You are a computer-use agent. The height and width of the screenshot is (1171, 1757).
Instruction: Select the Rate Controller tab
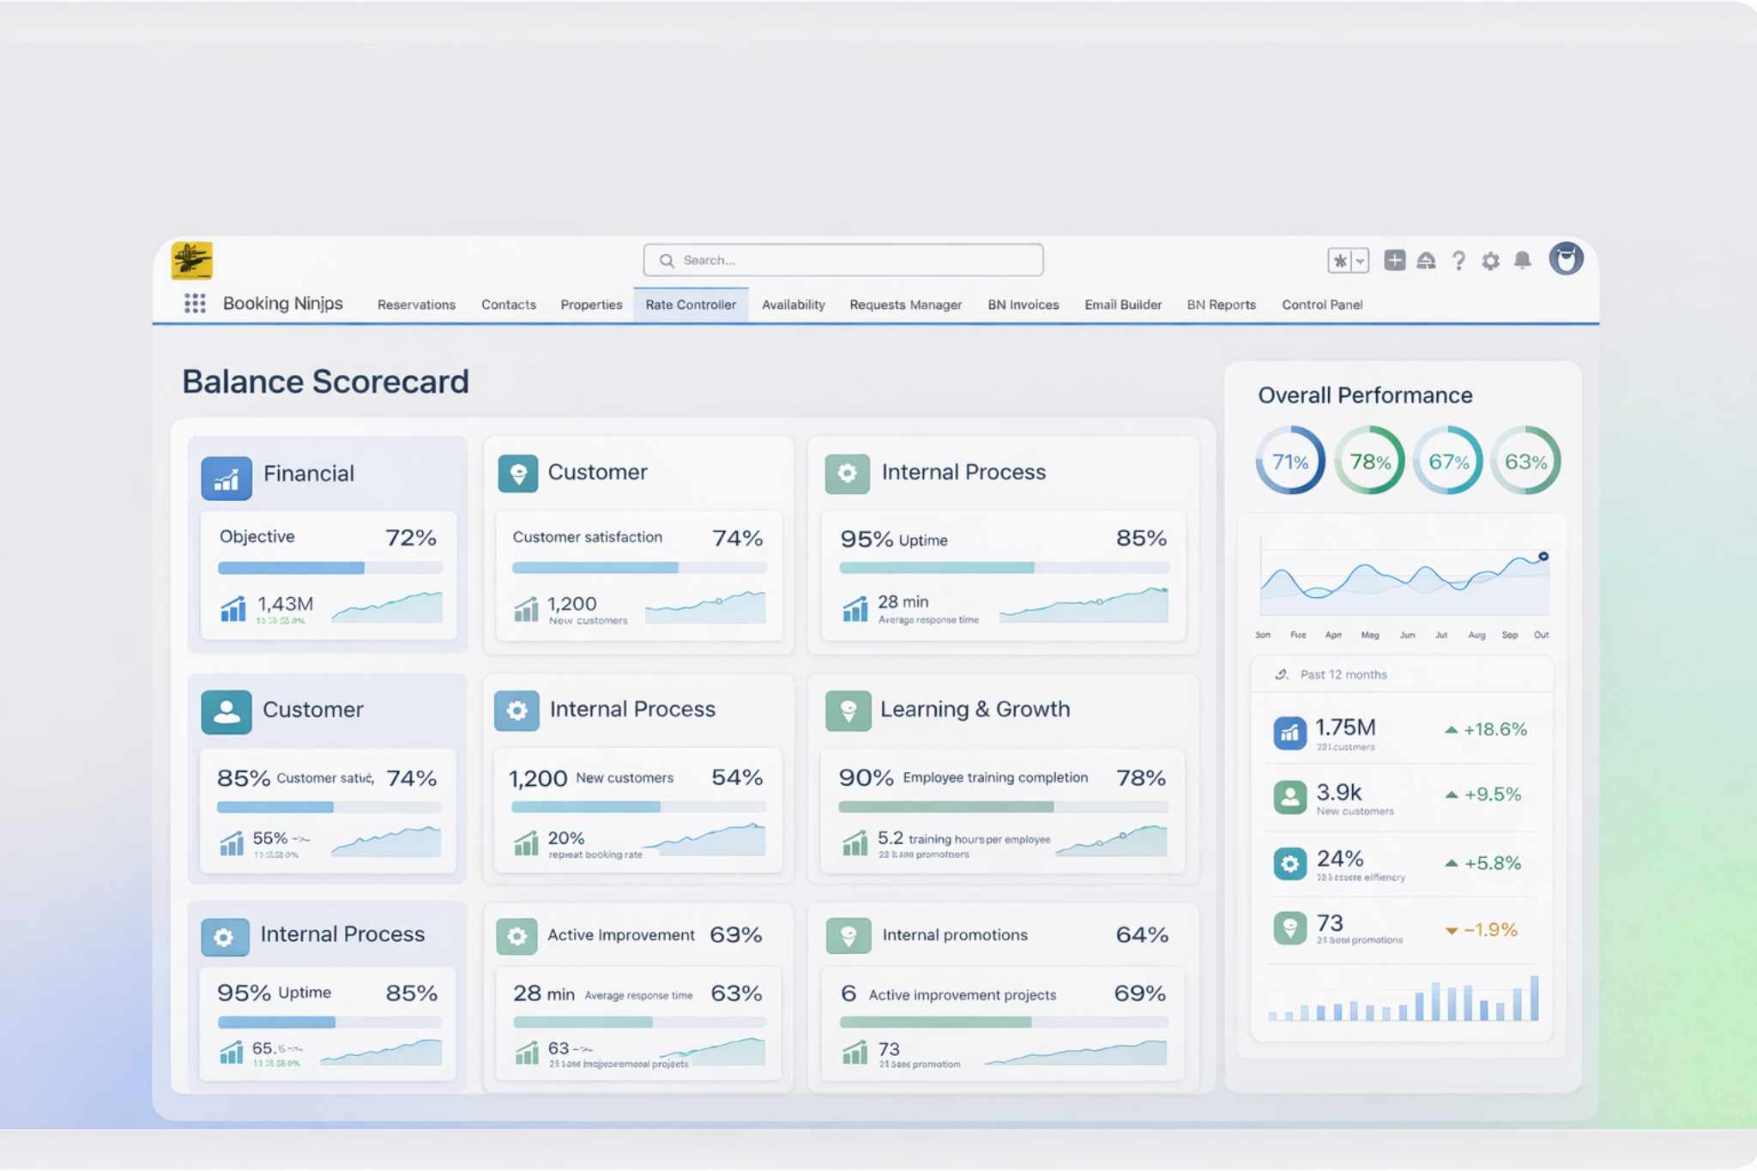[x=691, y=305]
